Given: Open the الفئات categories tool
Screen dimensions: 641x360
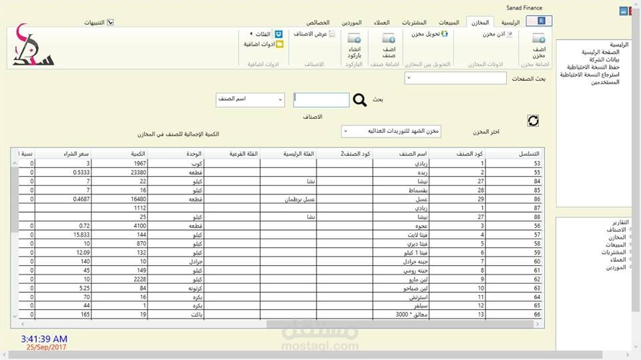Looking at the screenshot, I should (x=266, y=34).
